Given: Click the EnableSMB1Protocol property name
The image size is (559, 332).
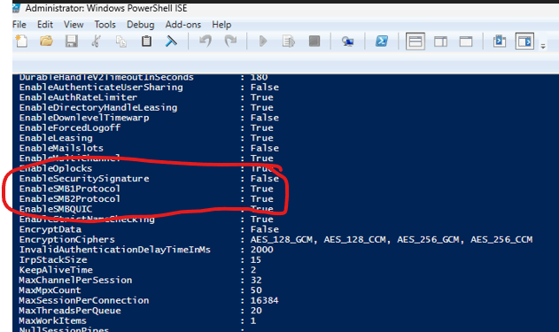Looking at the screenshot, I should click(69, 189).
